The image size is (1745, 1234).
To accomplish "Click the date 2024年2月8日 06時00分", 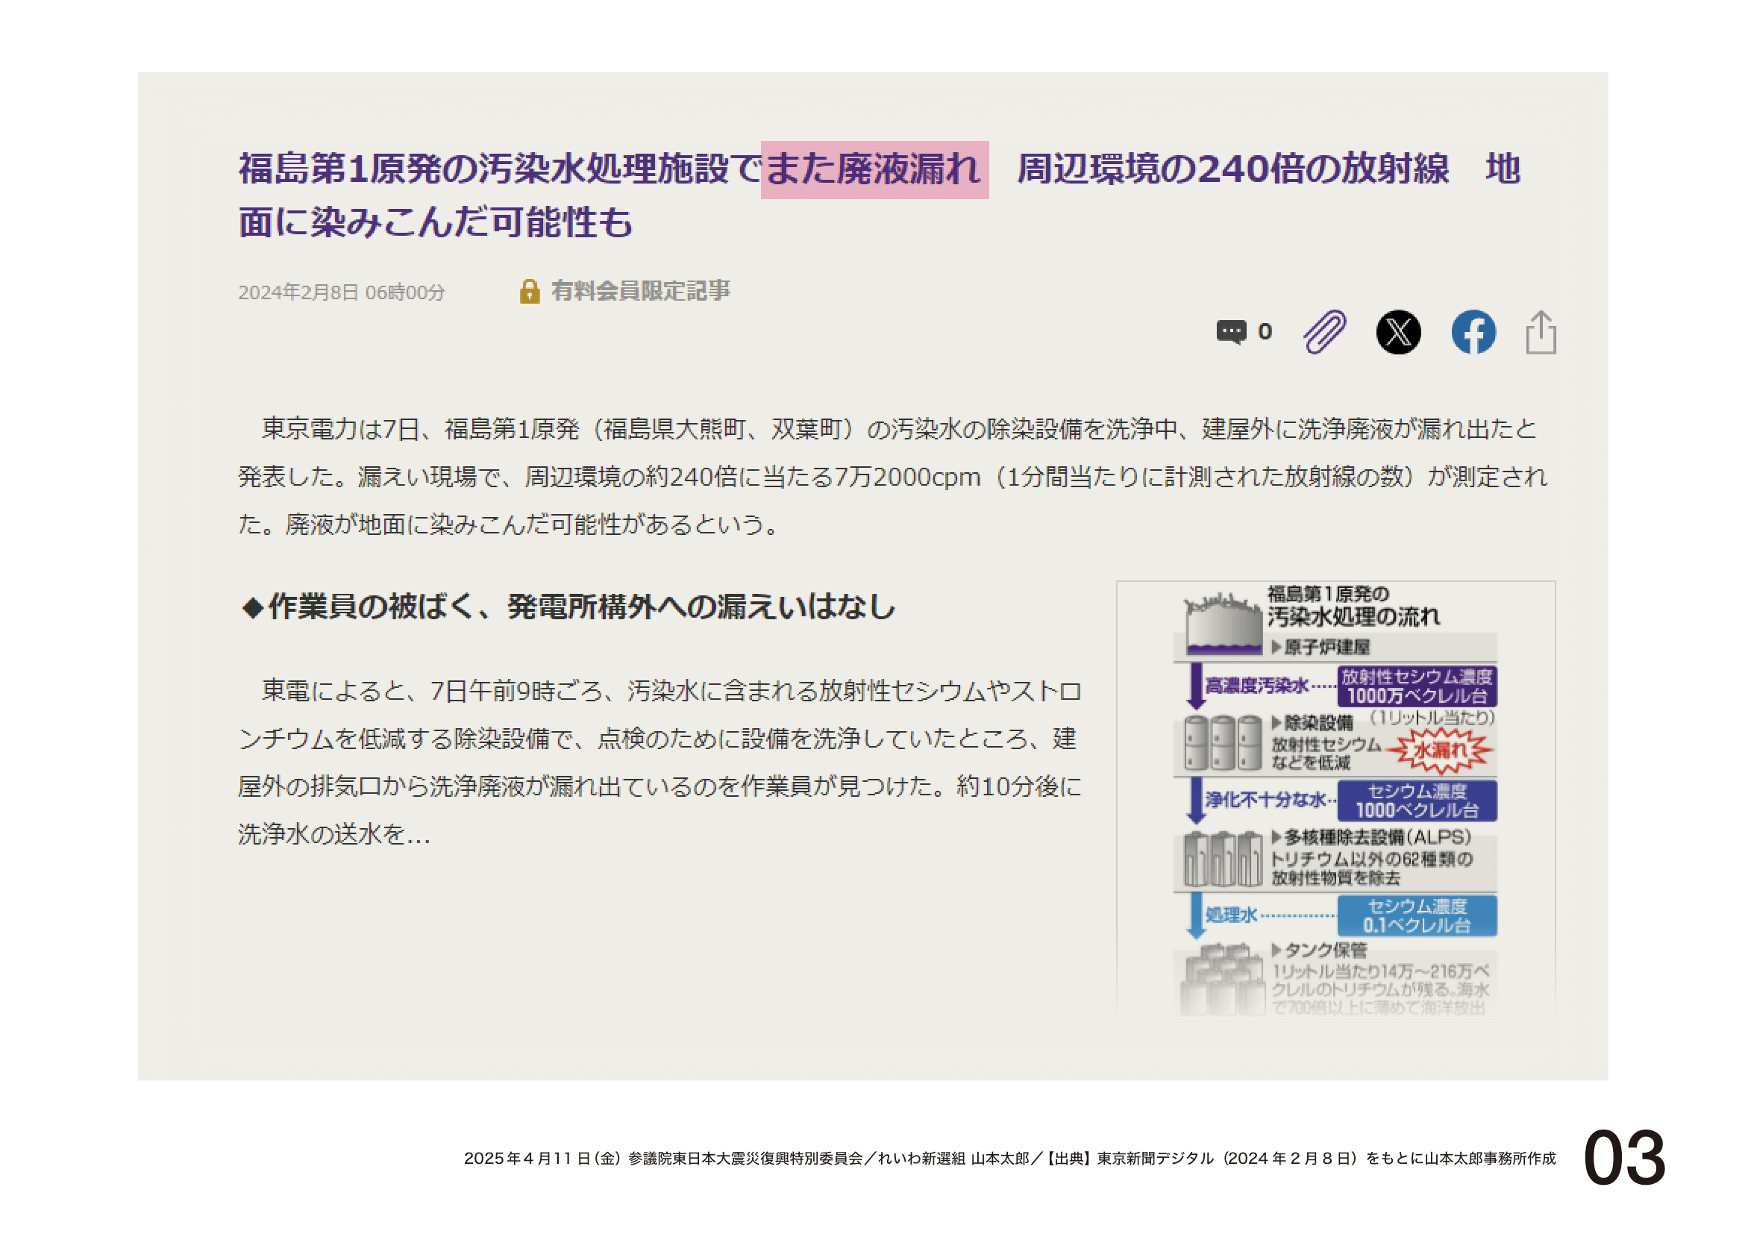I will 341,292.
